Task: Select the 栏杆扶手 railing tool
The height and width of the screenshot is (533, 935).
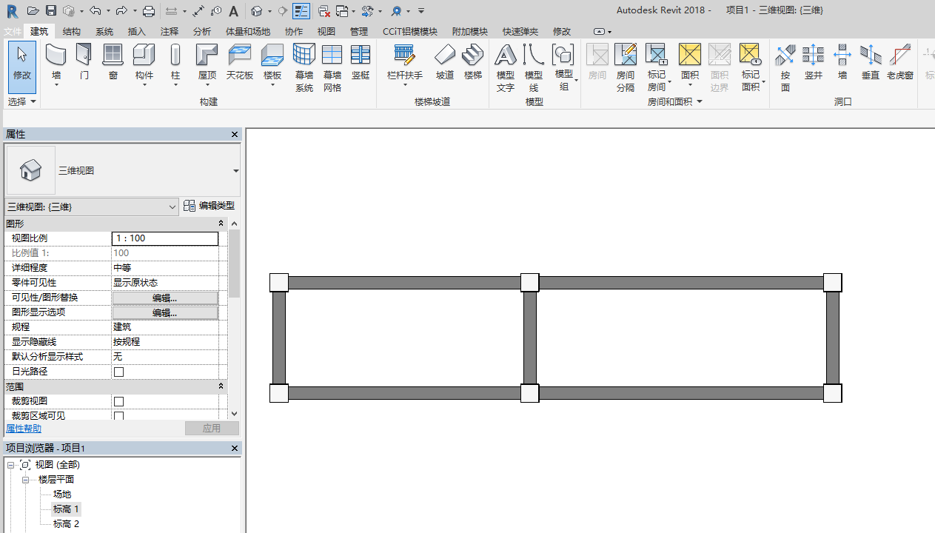Action: [x=405, y=64]
